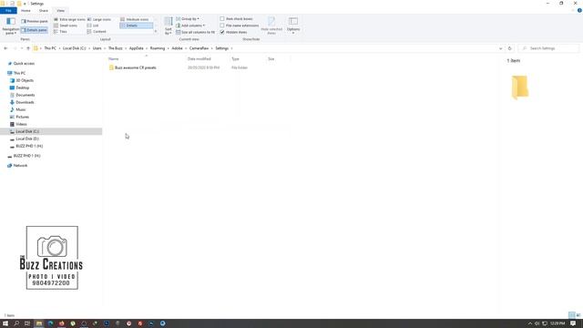Switch to large thumbnails view button
The image size is (583, 328).
coord(578,315)
